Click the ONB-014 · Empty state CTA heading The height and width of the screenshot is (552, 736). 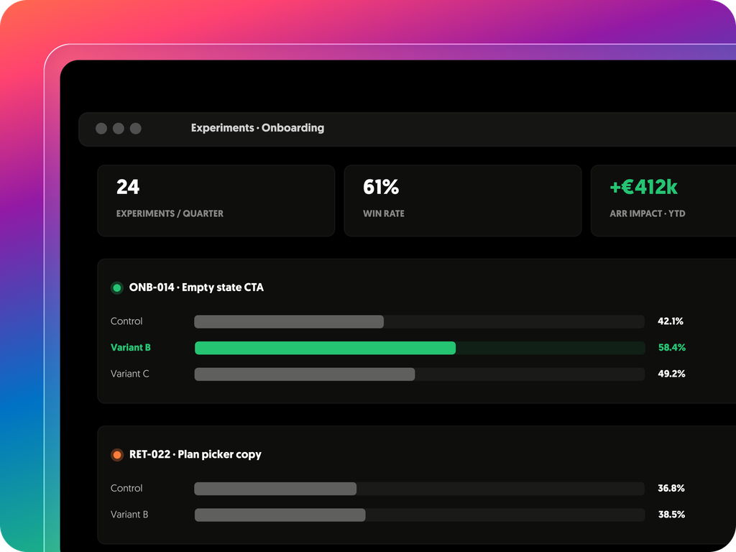[x=196, y=287]
